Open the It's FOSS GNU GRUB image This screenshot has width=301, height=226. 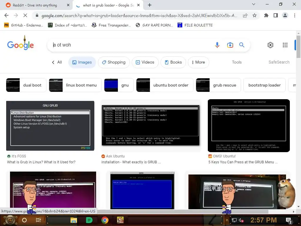tap(50, 126)
